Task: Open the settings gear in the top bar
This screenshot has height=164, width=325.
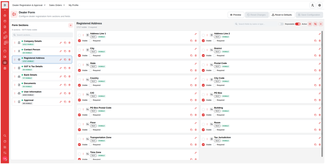Action: pyautogui.click(x=319, y=5)
